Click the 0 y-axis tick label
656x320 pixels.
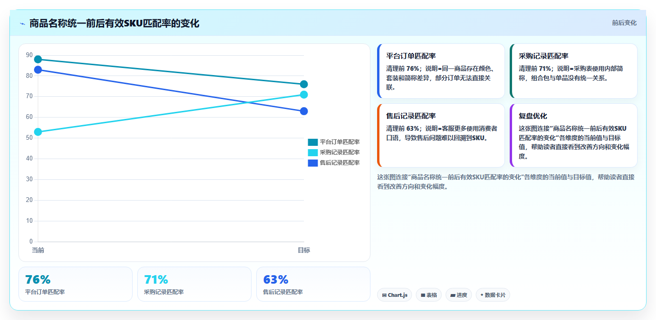[31, 242]
